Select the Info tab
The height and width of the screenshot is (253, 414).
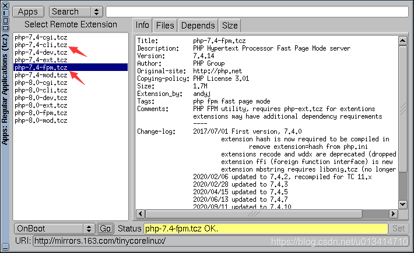(x=143, y=26)
